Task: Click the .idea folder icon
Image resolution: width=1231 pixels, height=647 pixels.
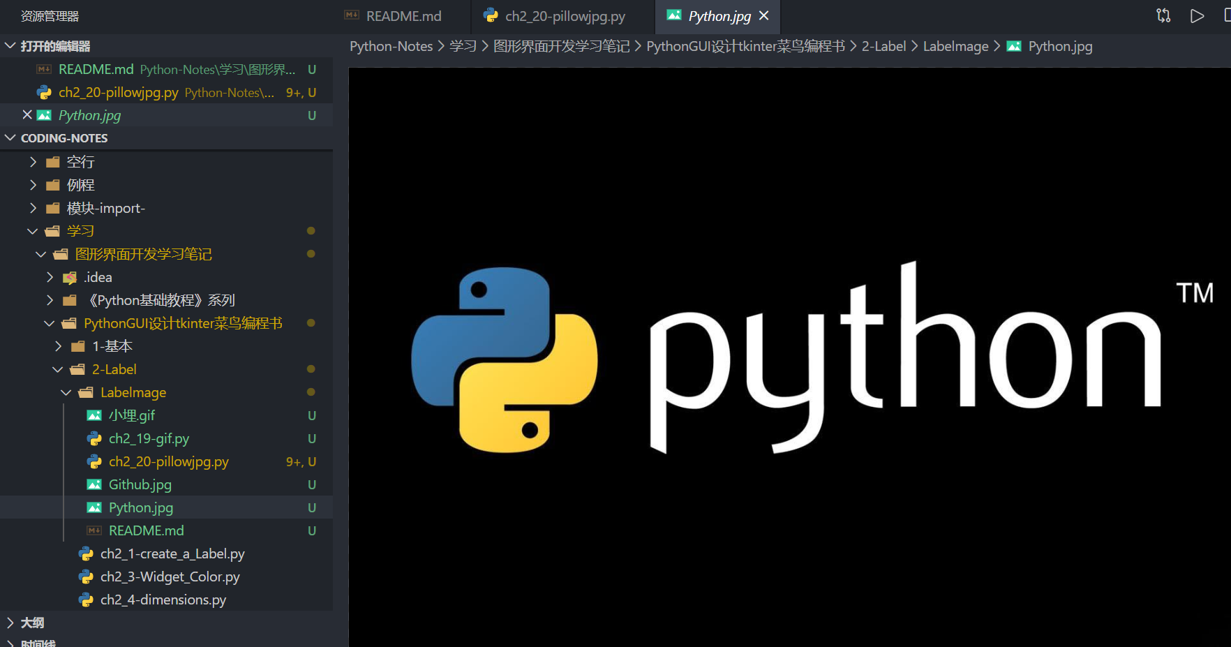Action: (70, 277)
